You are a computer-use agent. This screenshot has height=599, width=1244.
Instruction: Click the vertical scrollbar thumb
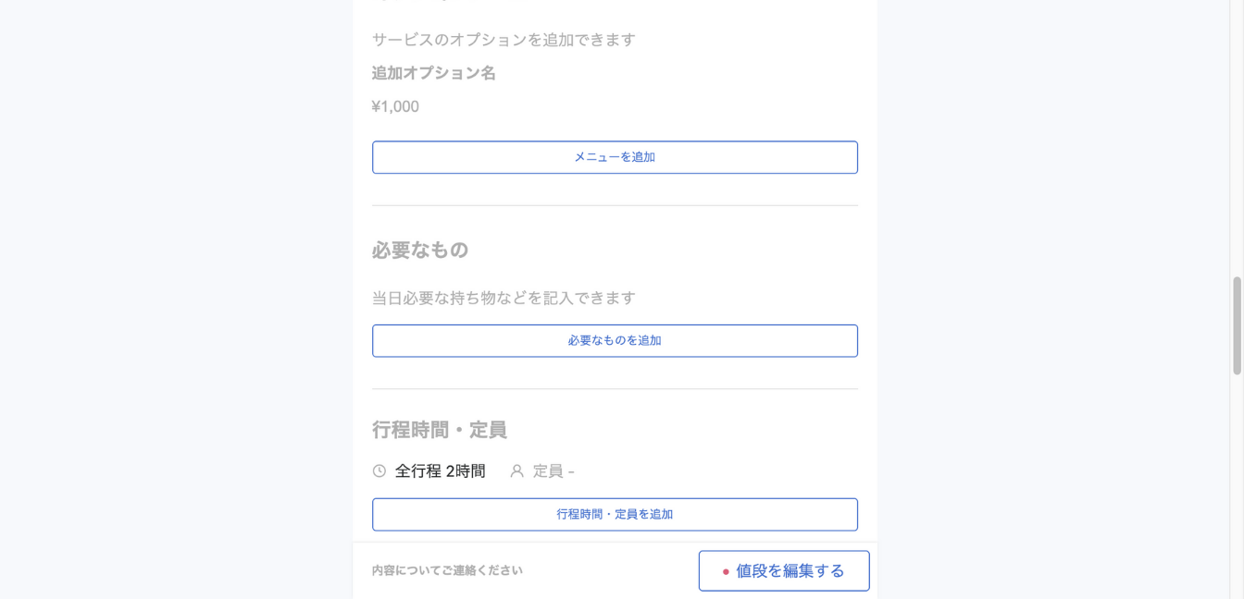point(1237,325)
